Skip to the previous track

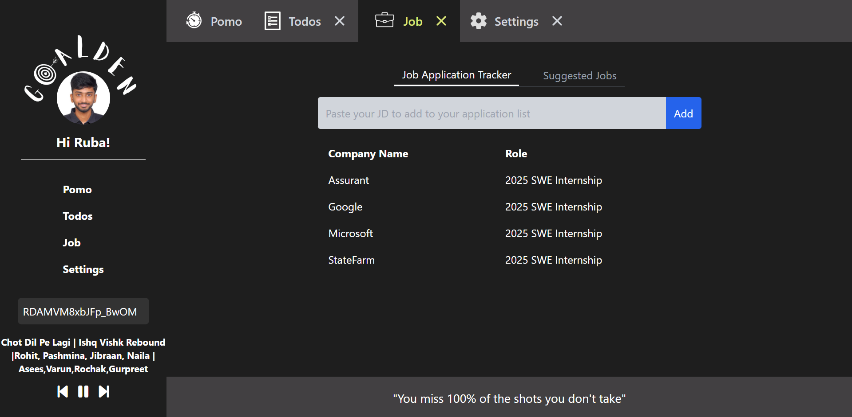[x=63, y=392]
